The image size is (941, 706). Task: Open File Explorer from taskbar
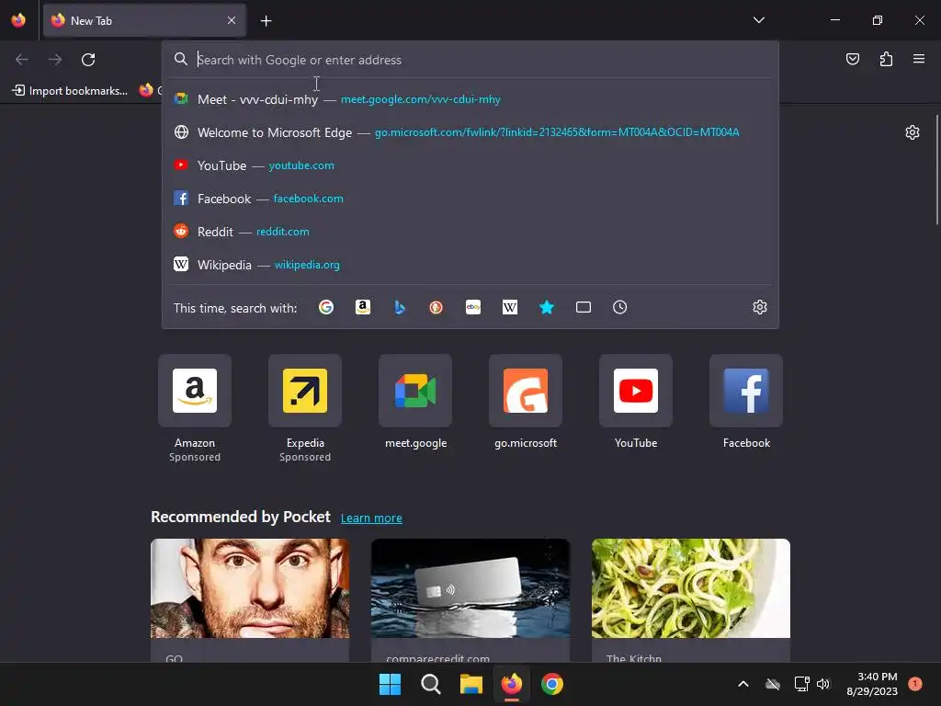pos(471,684)
